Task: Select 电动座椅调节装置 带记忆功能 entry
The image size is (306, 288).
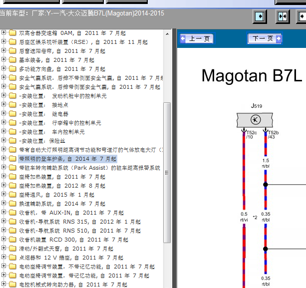Action: [x=84, y=276]
